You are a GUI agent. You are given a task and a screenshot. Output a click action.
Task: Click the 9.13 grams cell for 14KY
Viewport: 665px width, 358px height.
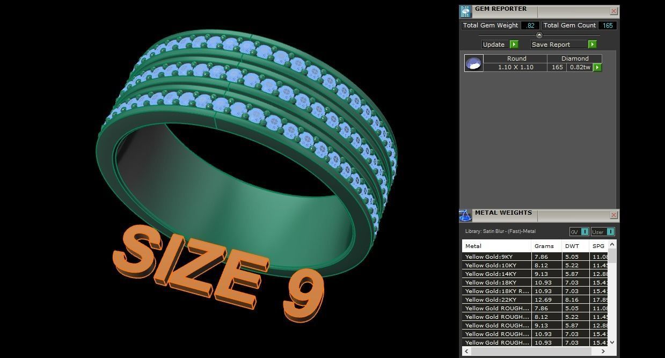pyautogui.click(x=546, y=274)
